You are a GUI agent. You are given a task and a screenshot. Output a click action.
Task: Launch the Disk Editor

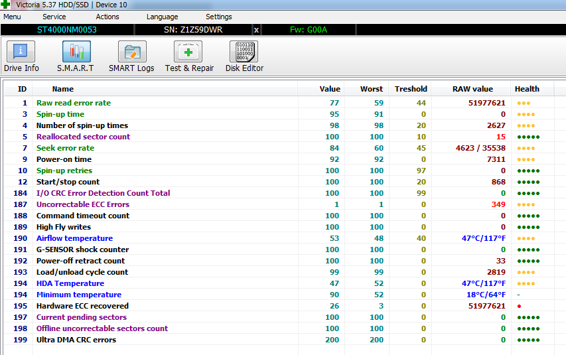tap(244, 56)
